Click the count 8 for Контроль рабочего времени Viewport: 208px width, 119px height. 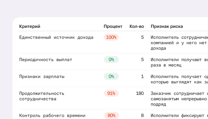pos(142,115)
